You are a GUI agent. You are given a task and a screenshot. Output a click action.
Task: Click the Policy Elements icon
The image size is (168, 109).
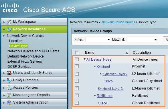(9, 80)
